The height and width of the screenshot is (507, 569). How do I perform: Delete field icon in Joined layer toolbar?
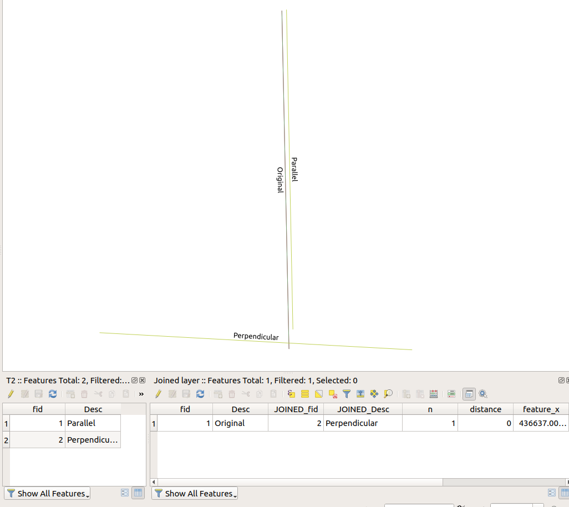coord(420,394)
